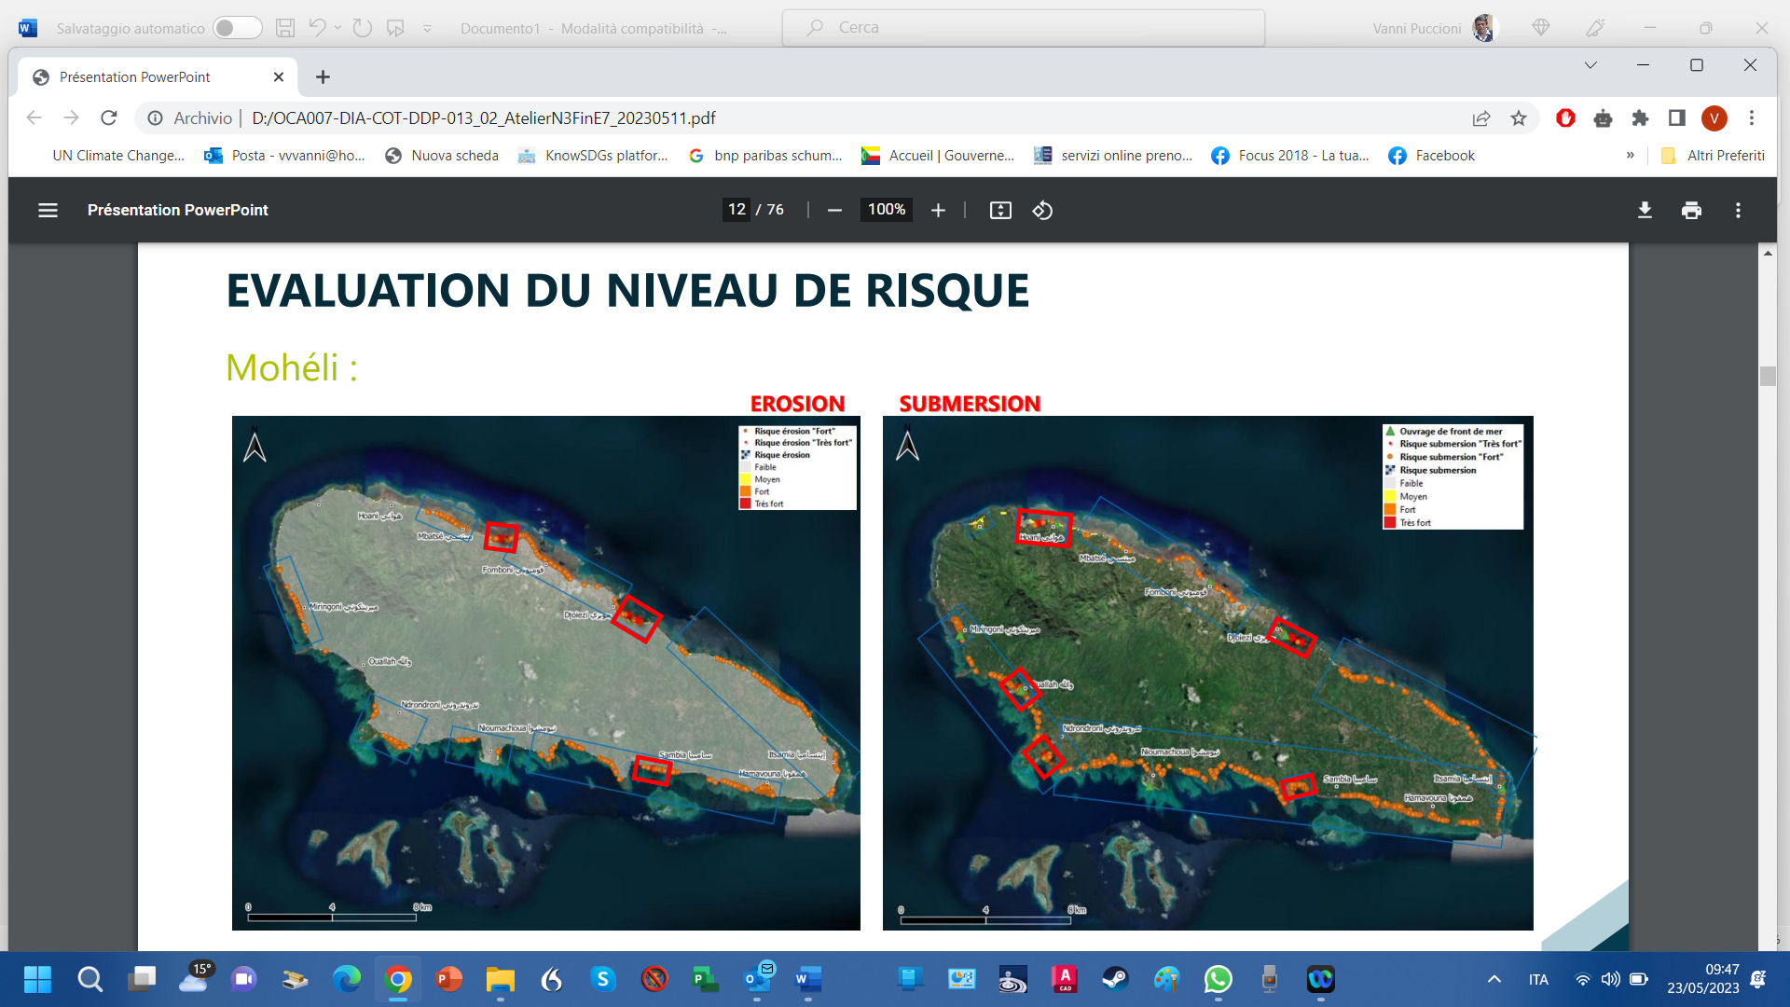Reload the PDF page

[x=109, y=117]
